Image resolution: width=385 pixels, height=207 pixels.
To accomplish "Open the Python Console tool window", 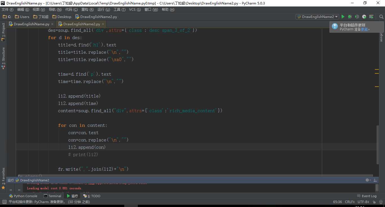I will click(23, 196).
